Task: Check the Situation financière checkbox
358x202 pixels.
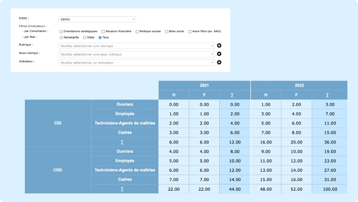Action: (x=103, y=31)
